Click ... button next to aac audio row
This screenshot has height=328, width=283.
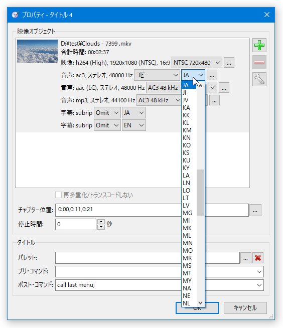click(224, 88)
